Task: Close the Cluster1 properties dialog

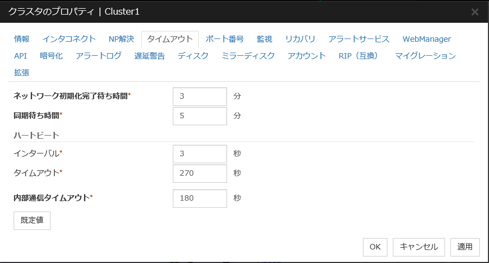Action: point(474,11)
